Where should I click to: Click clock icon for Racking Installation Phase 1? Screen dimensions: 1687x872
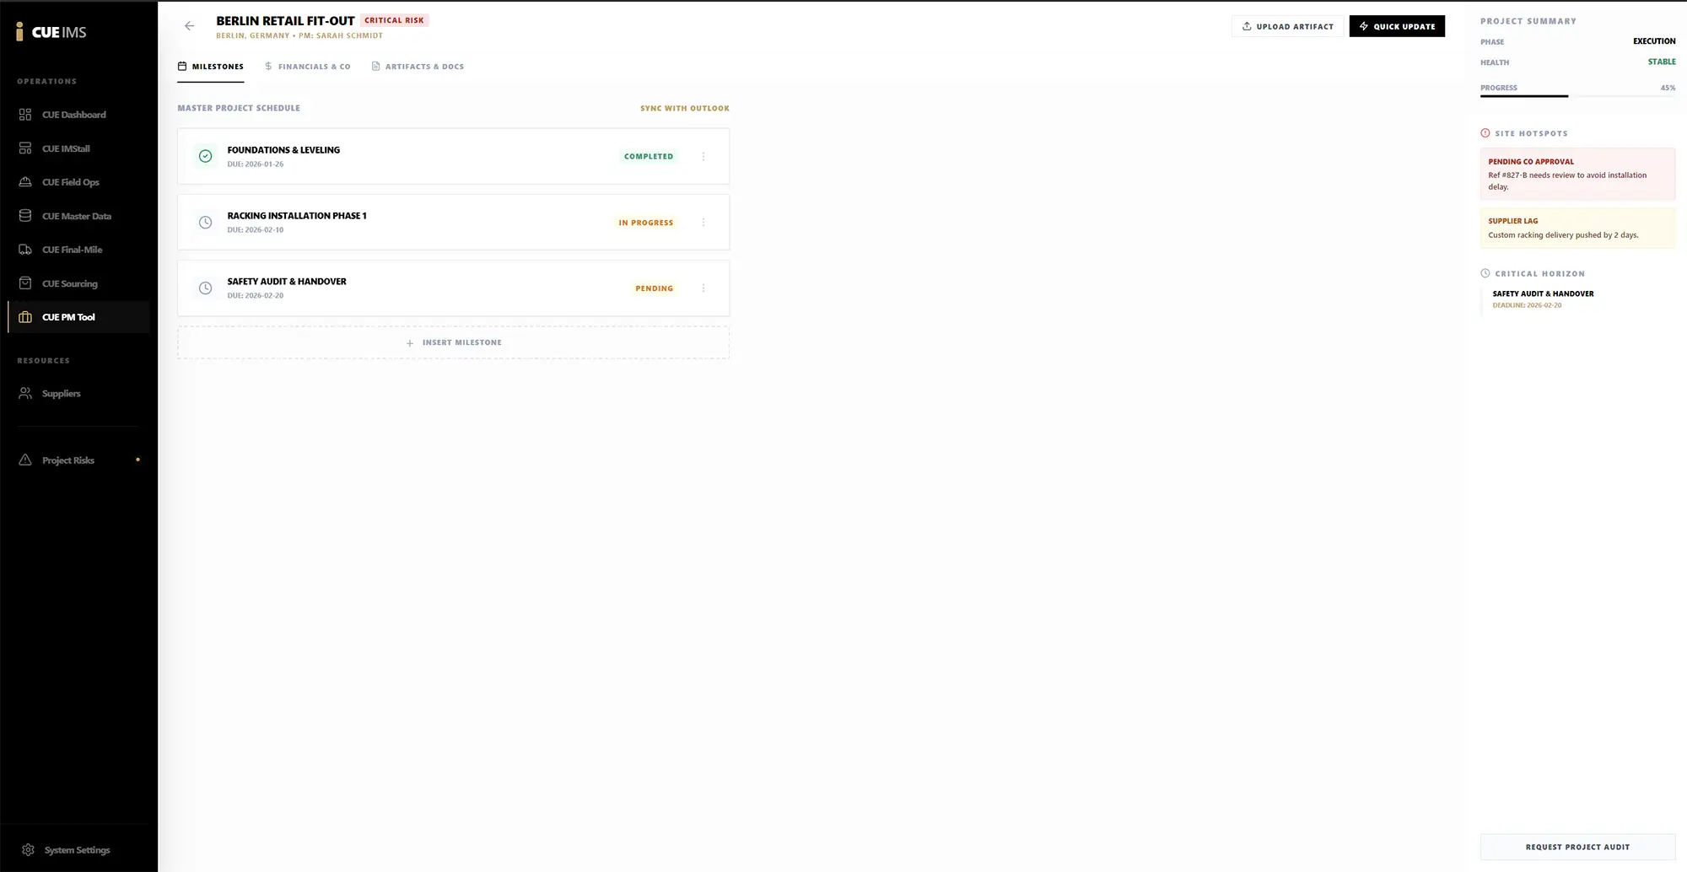point(205,223)
